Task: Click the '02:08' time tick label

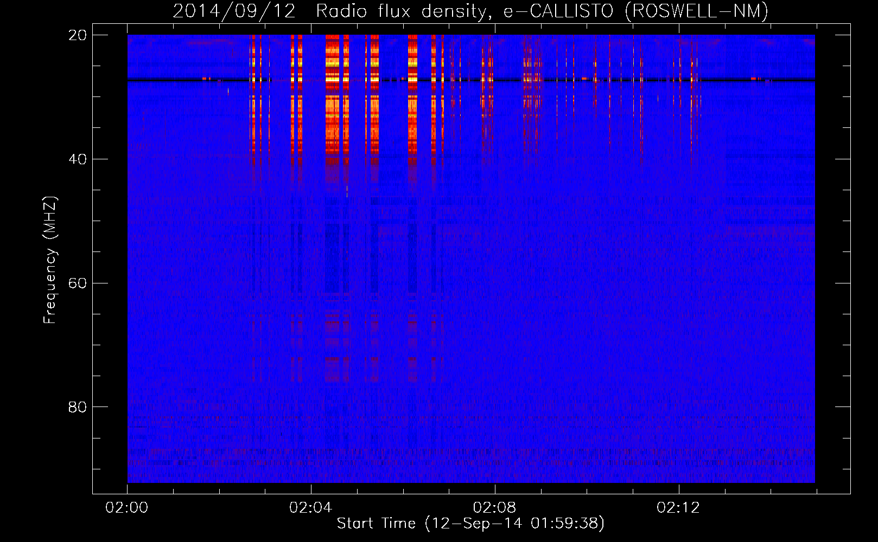Action: [x=494, y=508]
